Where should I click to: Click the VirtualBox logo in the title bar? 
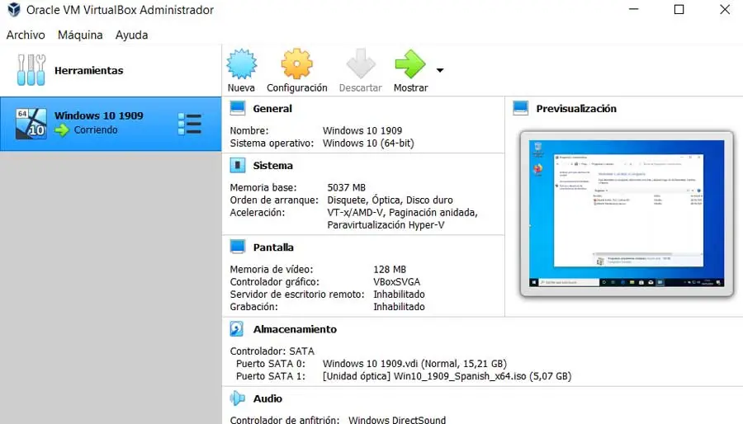pos(14,9)
